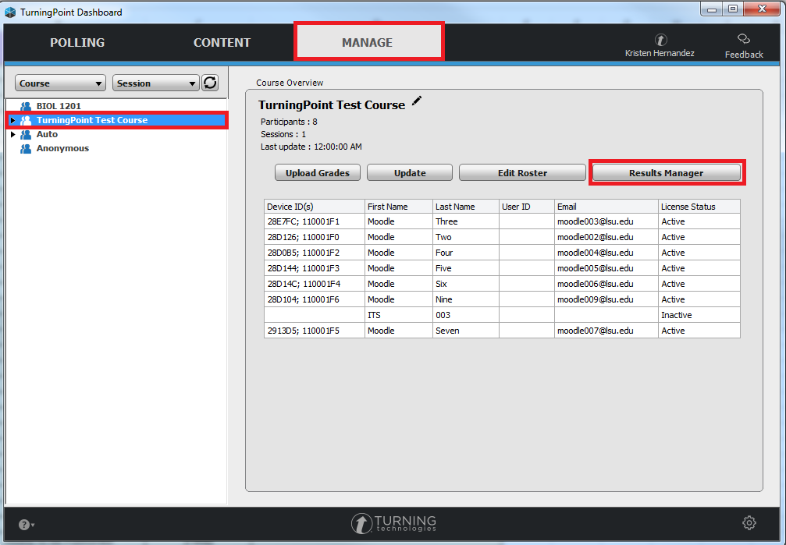Select the MANAGE tab
This screenshot has width=786, height=545.
coord(368,42)
